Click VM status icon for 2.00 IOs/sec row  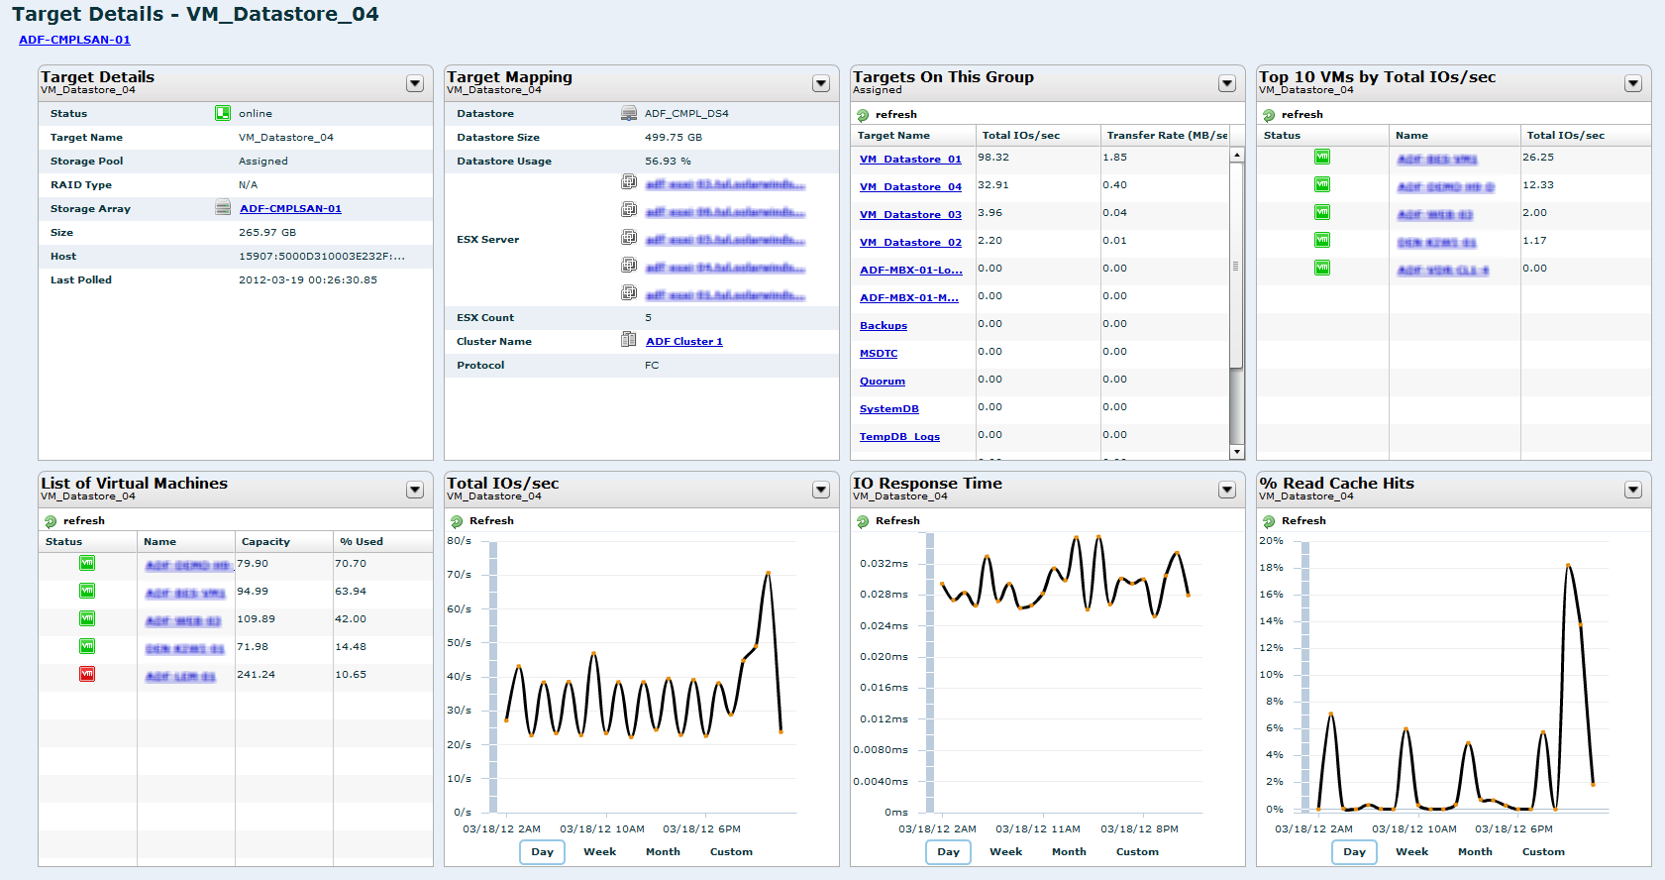tap(1322, 212)
